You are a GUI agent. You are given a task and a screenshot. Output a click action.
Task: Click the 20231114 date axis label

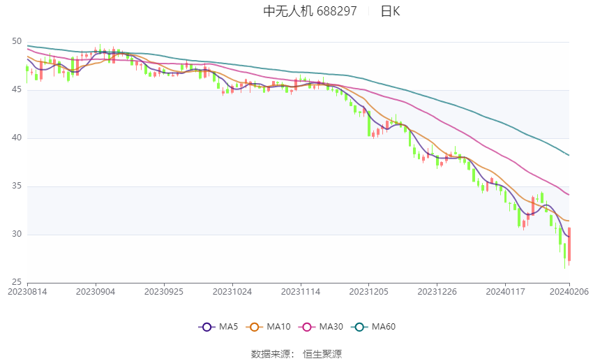(301, 292)
